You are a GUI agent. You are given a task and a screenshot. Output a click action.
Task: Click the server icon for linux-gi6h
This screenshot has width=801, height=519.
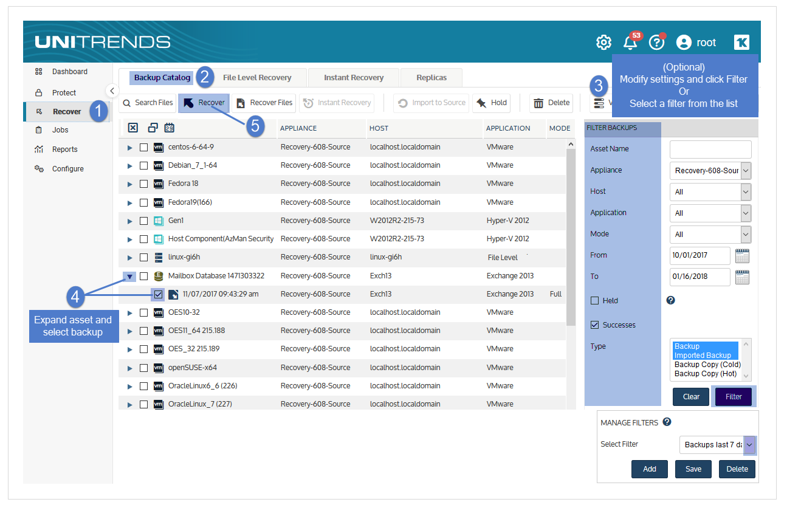coord(159,257)
